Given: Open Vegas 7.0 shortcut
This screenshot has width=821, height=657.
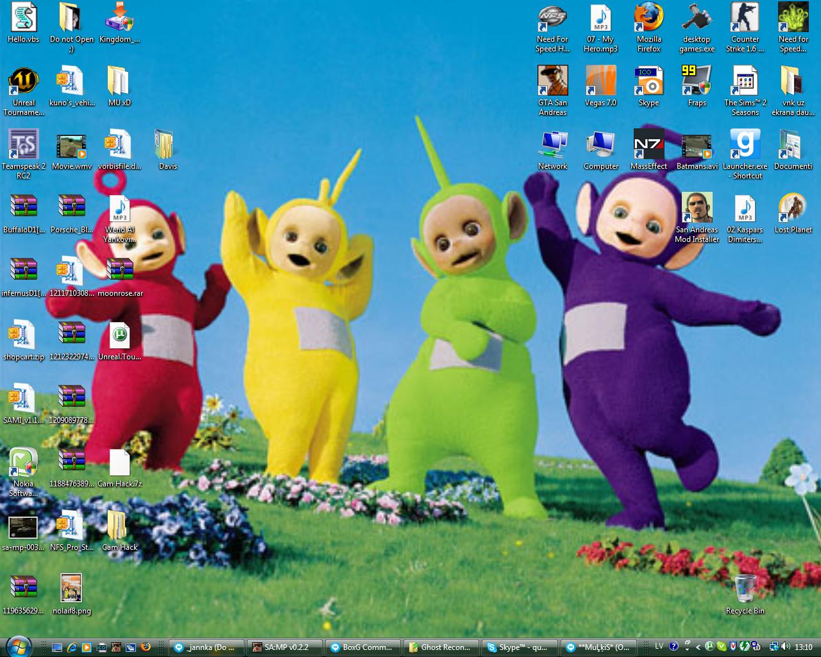Looking at the screenshot, I should coord(600,87).
